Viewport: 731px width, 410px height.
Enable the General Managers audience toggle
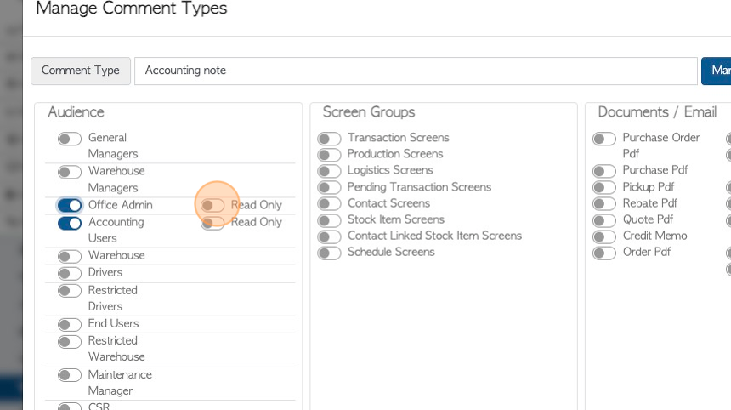point(70,139)
